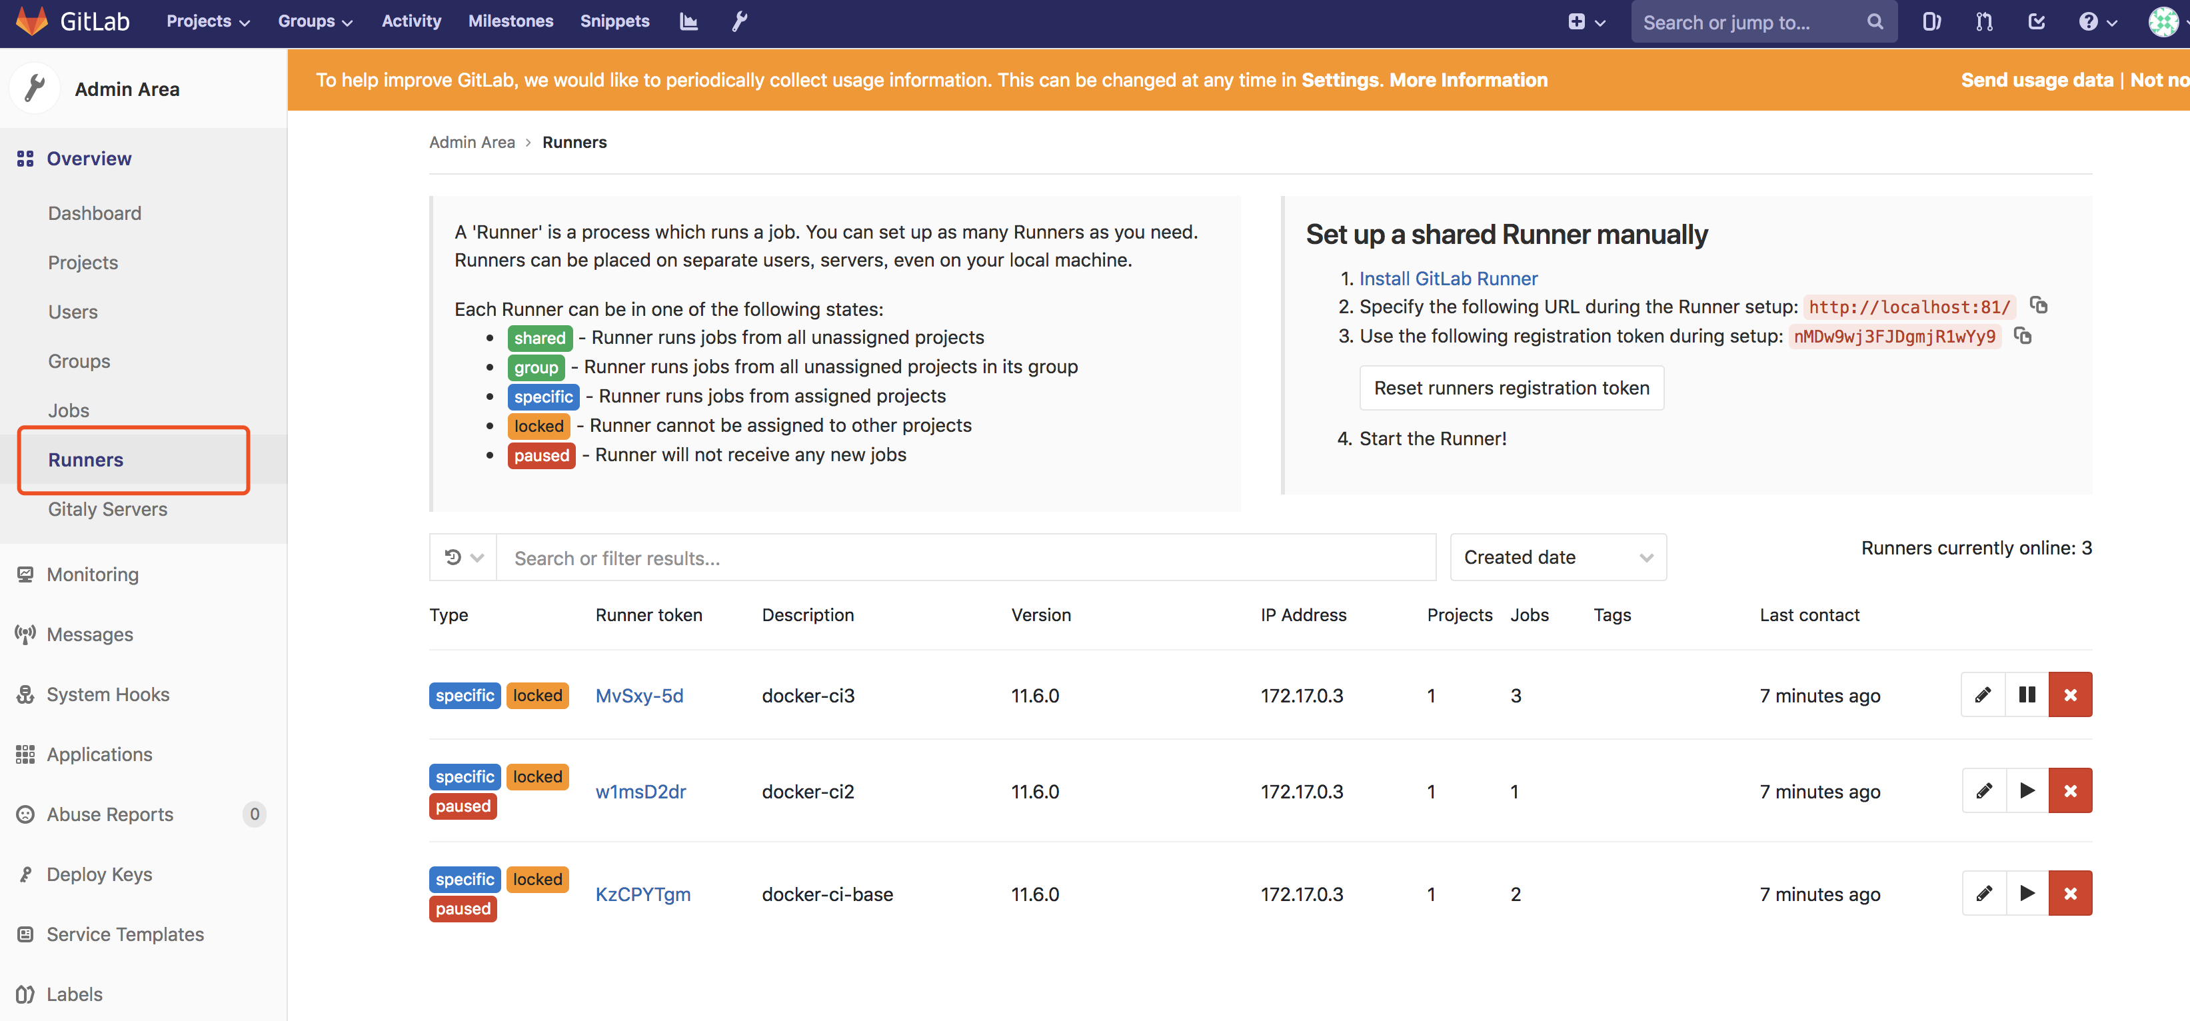
Task: Open Projects in admin sidebar
Action: (x=83, y=262)
